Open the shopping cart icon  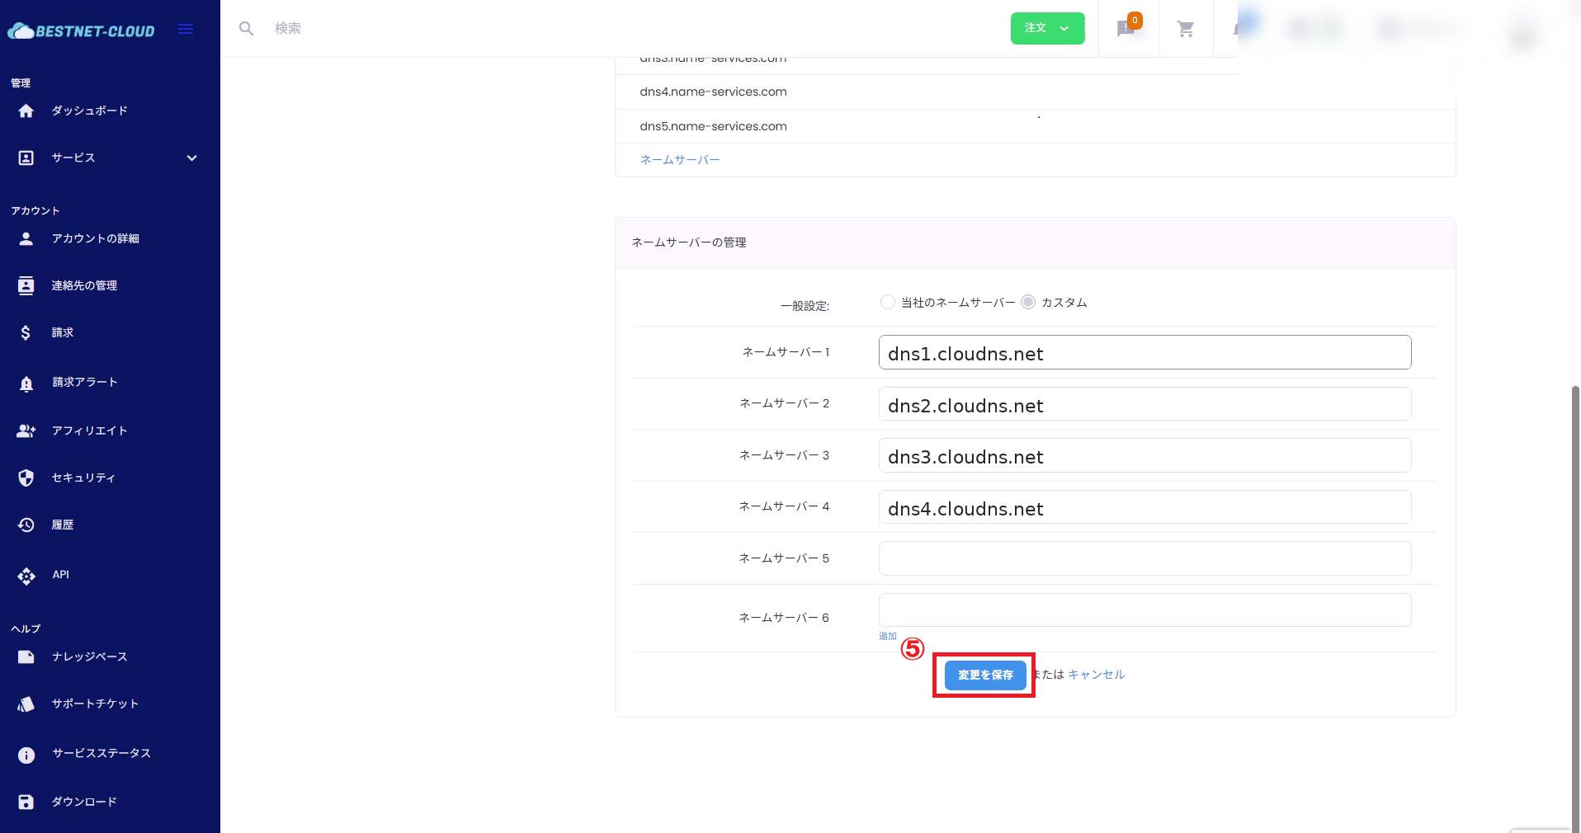click(x=1186, y=30)
